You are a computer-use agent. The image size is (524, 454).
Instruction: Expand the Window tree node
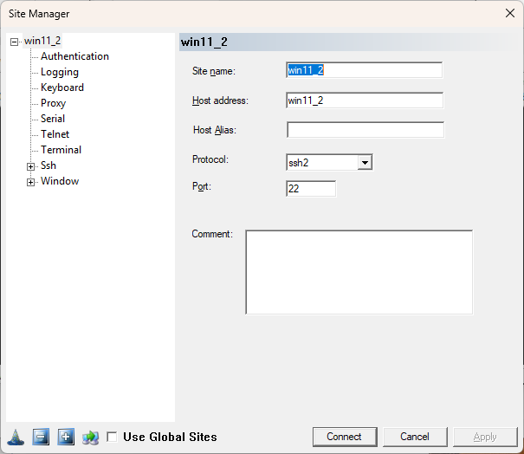[x=31, y=182]
